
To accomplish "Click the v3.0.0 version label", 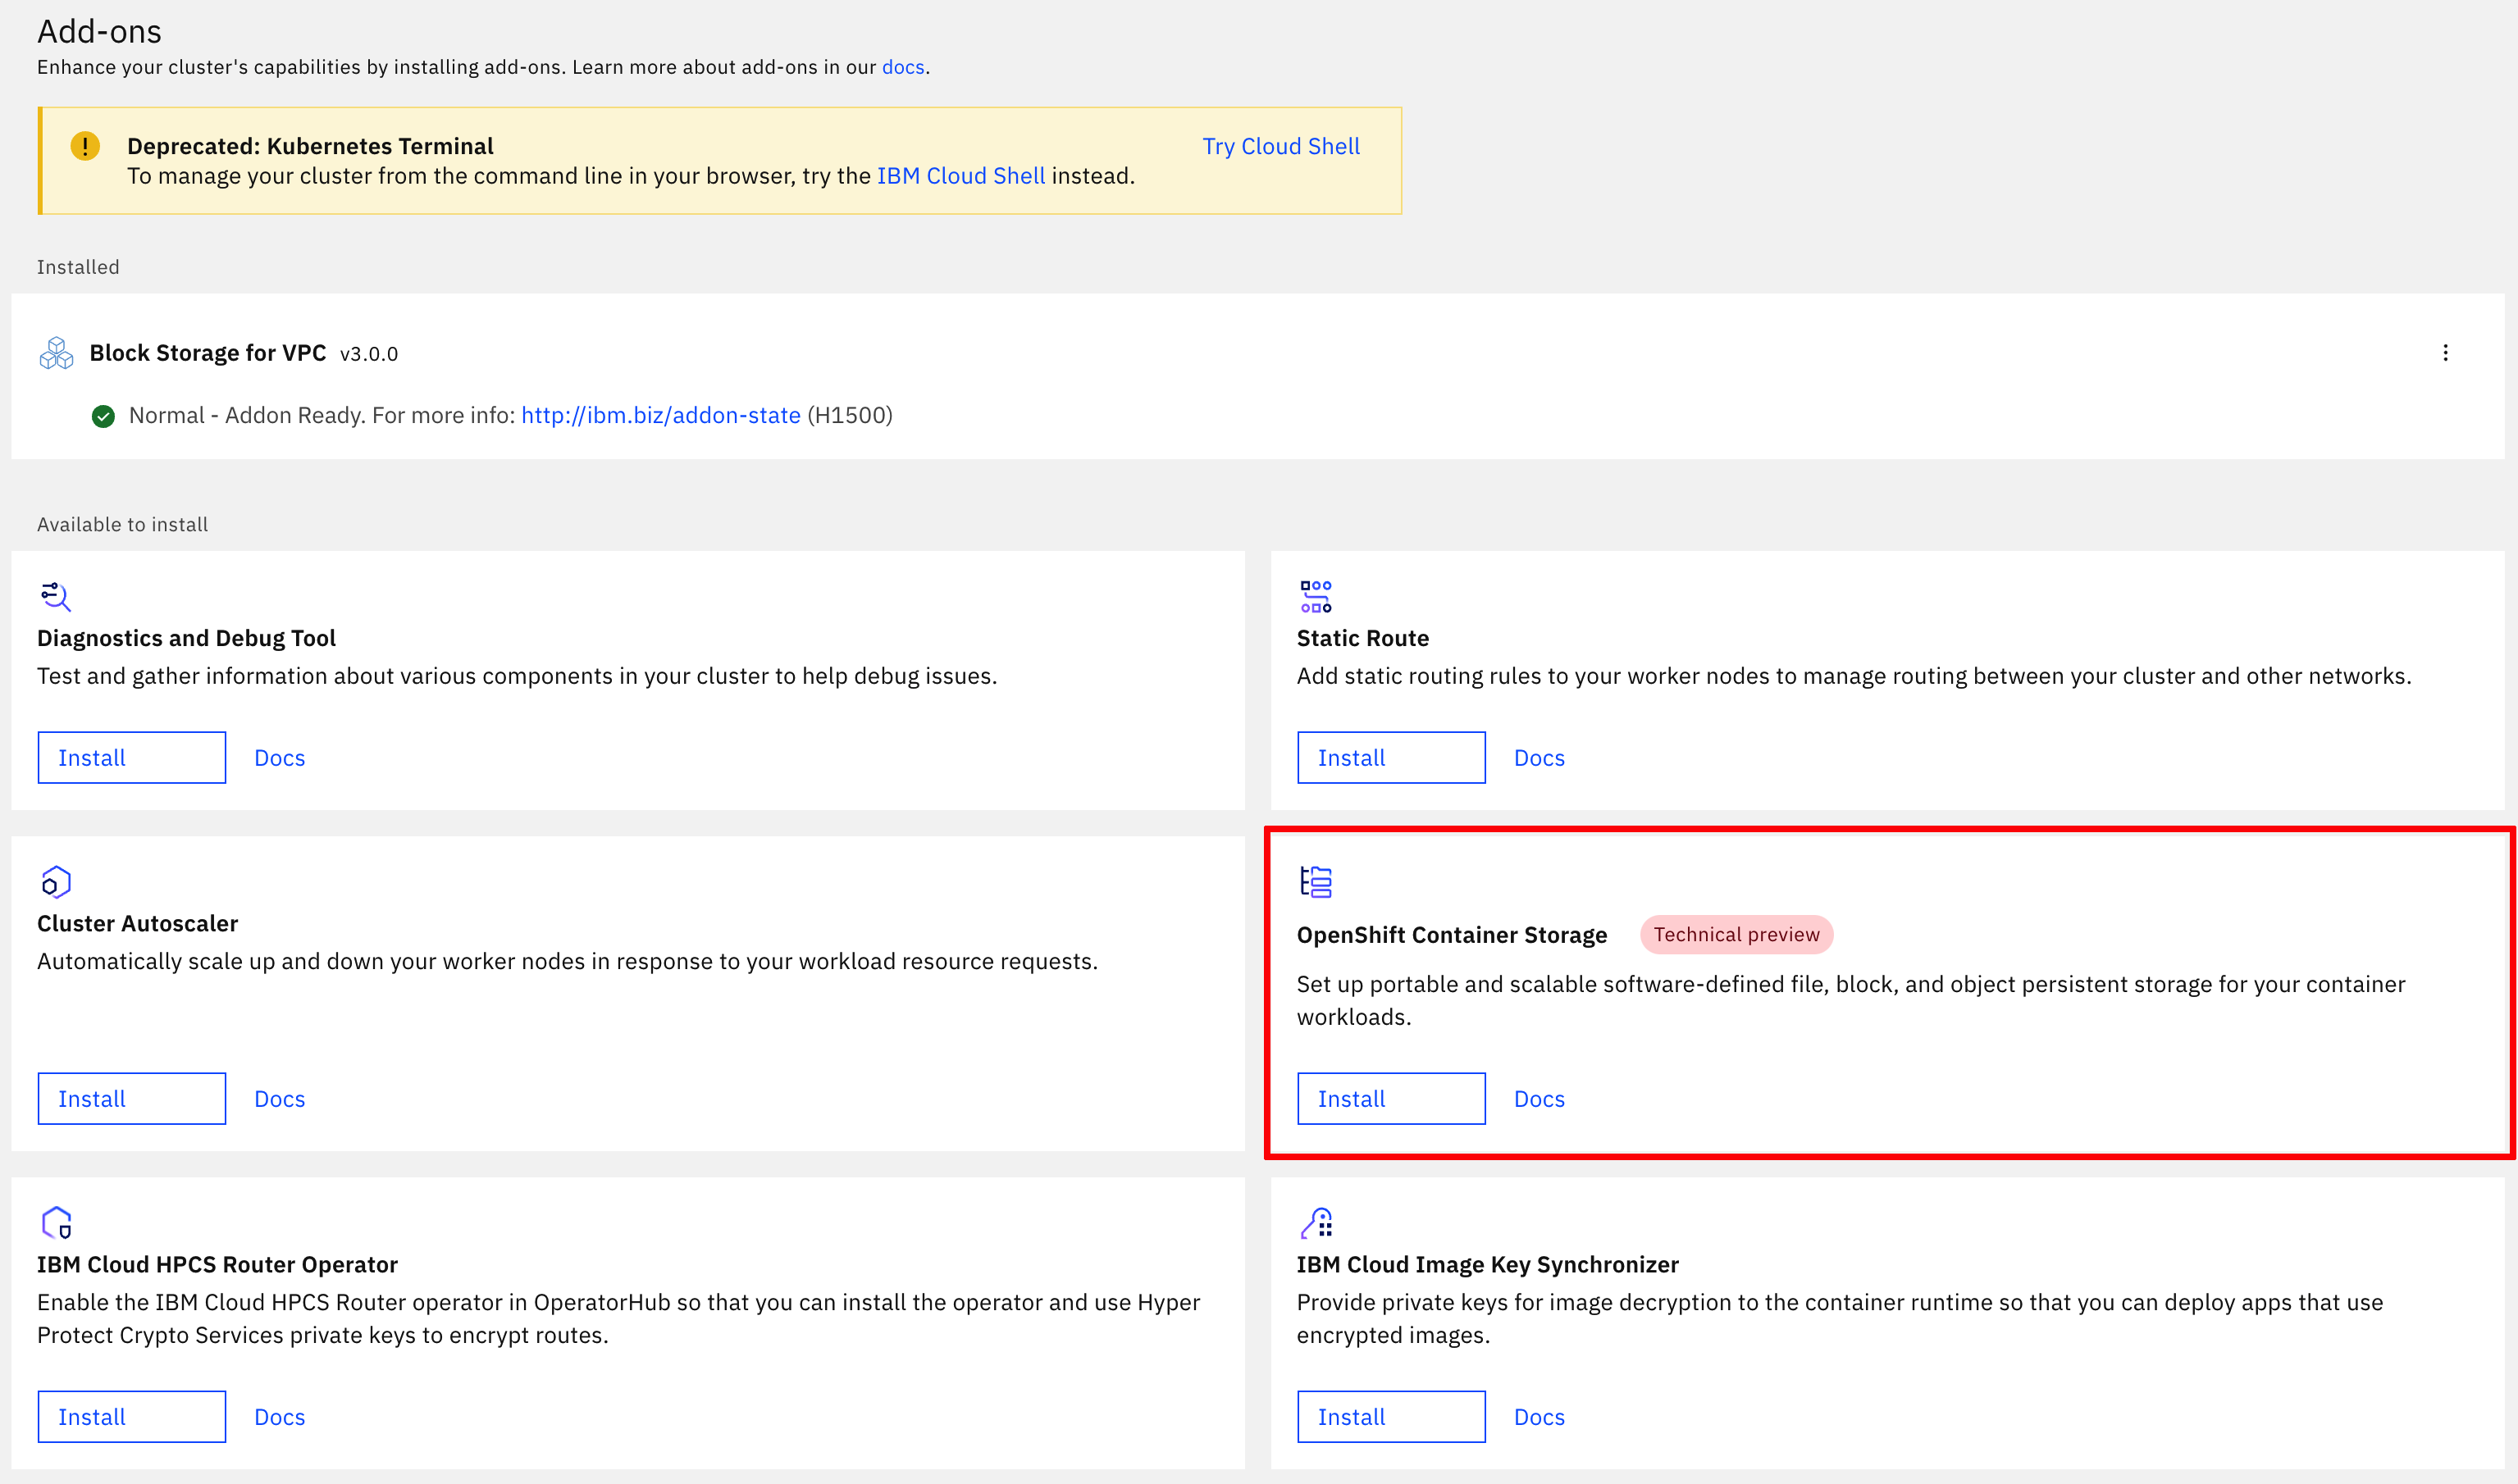I will 369,354.
